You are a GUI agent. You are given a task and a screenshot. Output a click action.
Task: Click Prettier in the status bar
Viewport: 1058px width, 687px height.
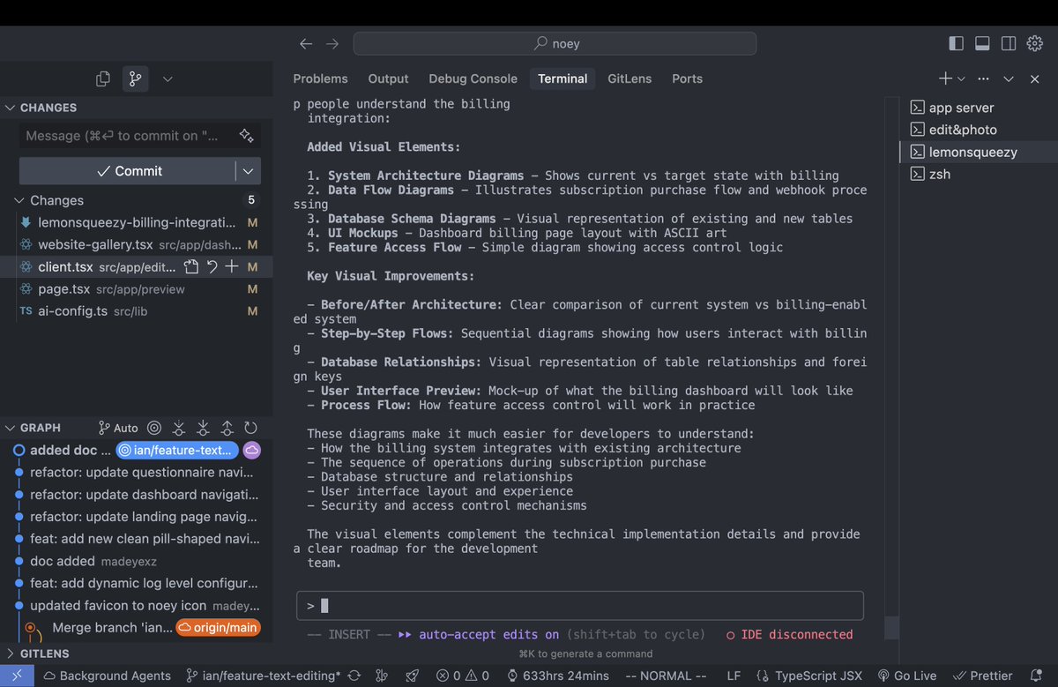[x=982, y=676]
